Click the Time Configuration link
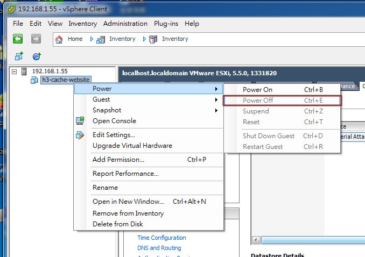 [162, 238]
